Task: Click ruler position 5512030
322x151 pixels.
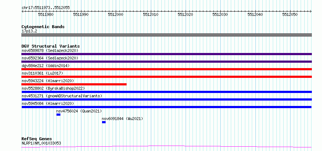Action: click(220, 15)
